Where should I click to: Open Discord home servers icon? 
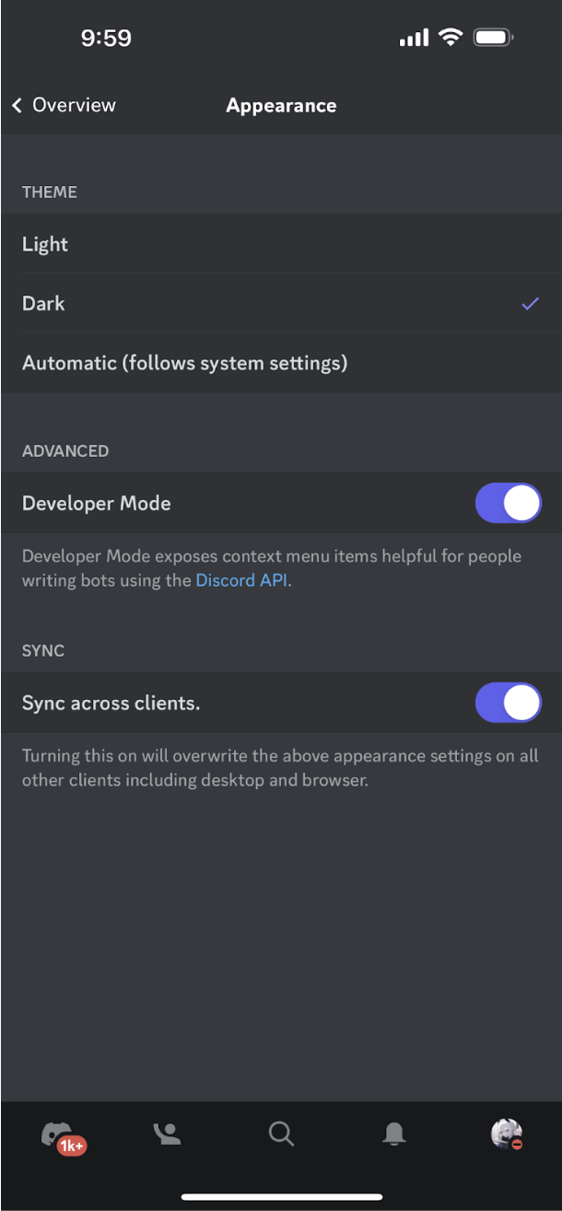click(55, 1132)
